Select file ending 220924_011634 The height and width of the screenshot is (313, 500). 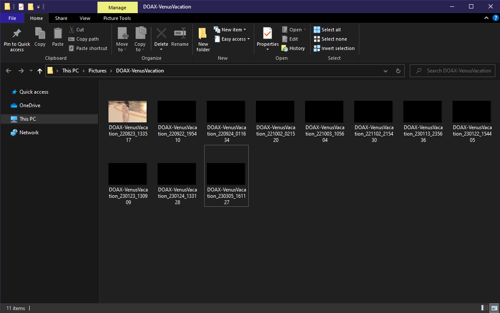coord(226,122)
